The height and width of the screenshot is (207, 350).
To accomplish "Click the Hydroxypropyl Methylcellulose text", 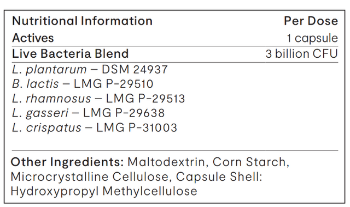I will click(104, 192).
